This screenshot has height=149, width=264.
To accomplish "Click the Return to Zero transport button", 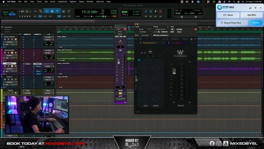I will point(146,17).
